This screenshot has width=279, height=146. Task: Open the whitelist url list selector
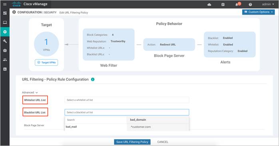coord(127,100)
